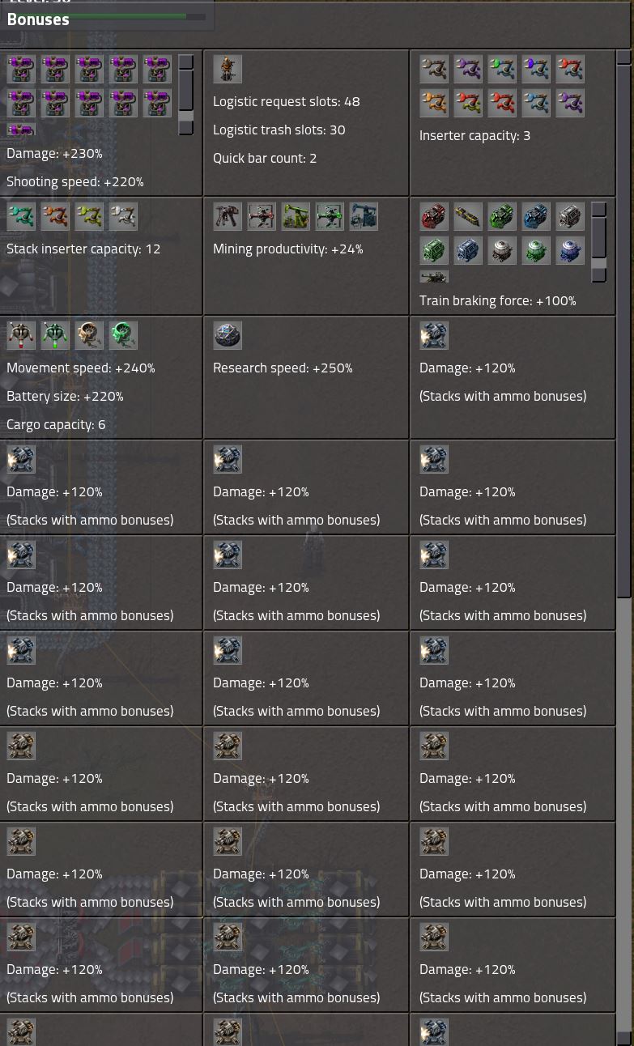This screenshot has width=634, height=1046.
Task: Click the down arrow of turret list scrollbar
Action: (x=186, y=128)
